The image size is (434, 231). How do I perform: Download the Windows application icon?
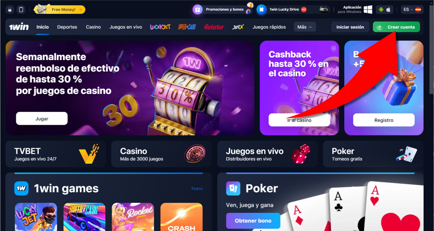368,10
